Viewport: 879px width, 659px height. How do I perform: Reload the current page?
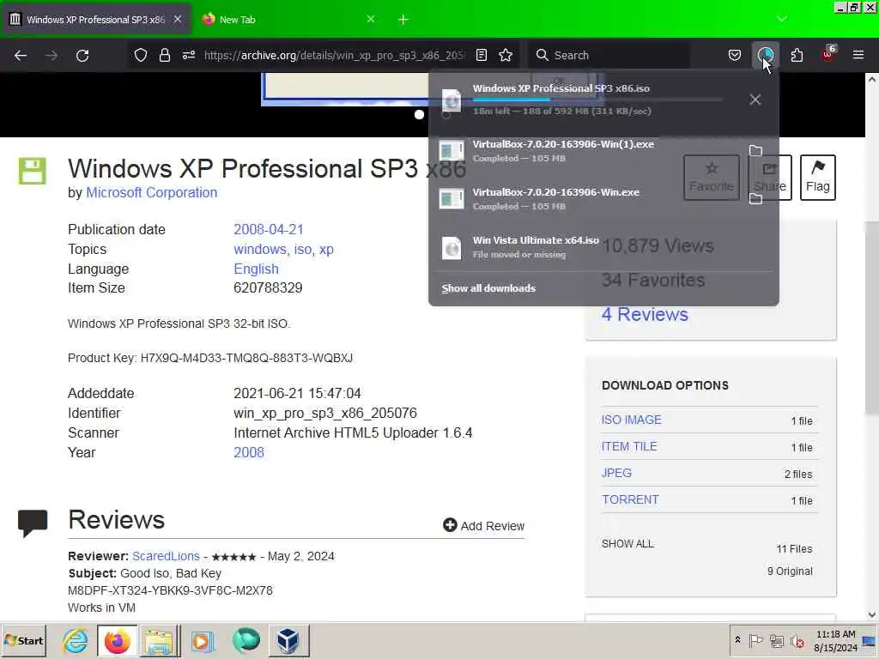[x=82, y=56]
